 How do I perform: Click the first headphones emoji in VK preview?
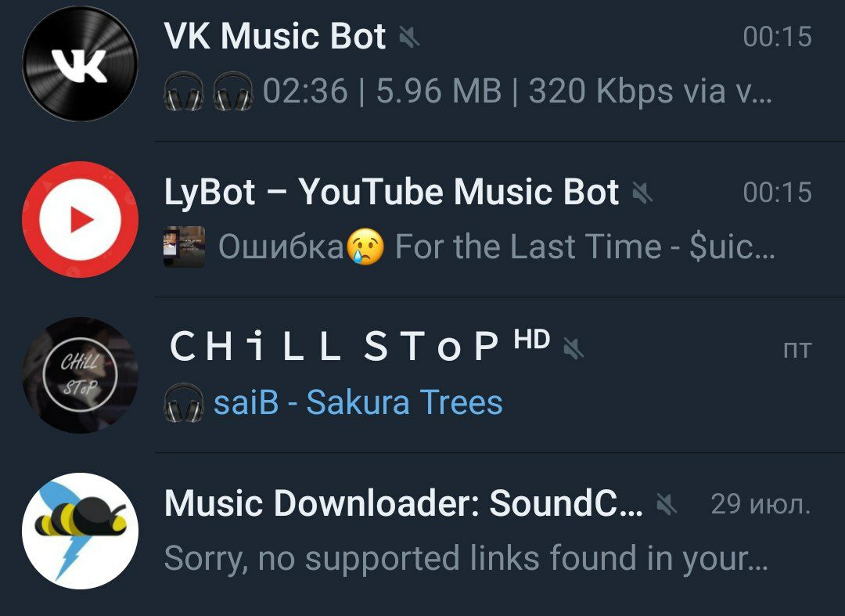click(184, 92)
